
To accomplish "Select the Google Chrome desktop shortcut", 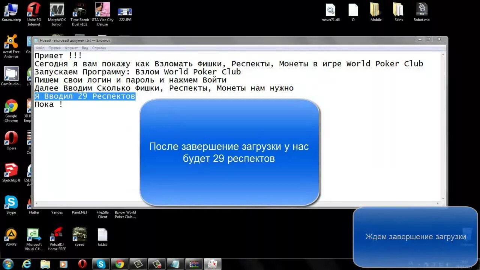I will (11, 111).
